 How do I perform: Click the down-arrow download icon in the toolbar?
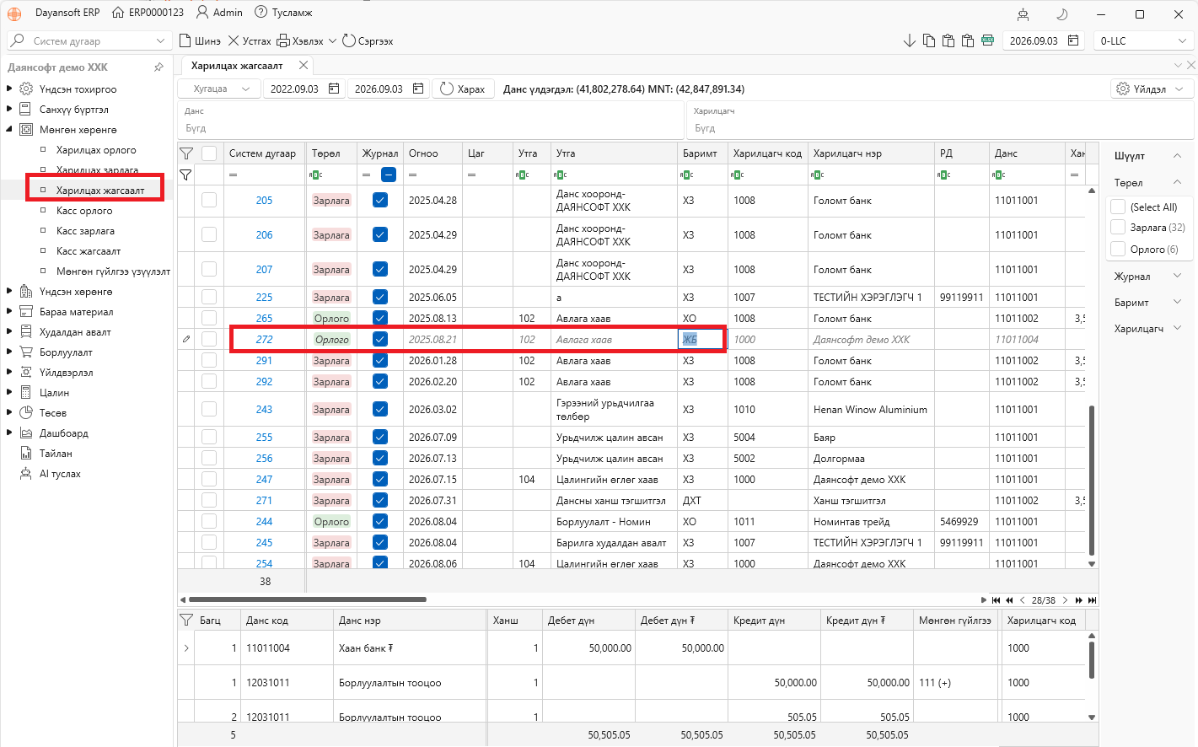pos(909,40)
